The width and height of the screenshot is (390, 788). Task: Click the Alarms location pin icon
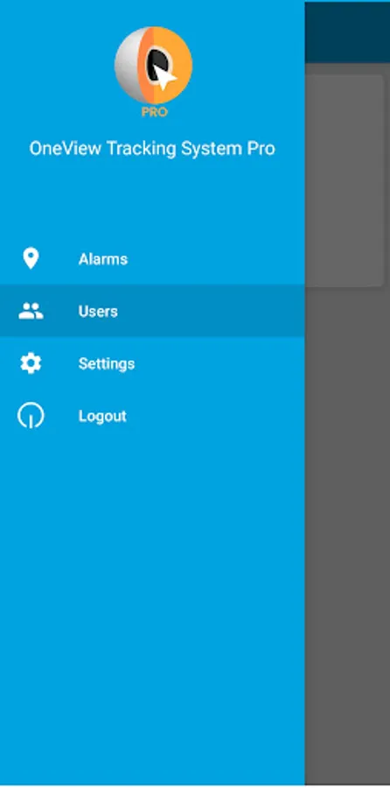point(31,259)
